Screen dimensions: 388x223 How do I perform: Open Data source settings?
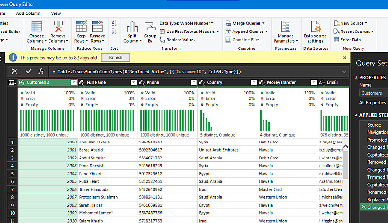[315, 27]
